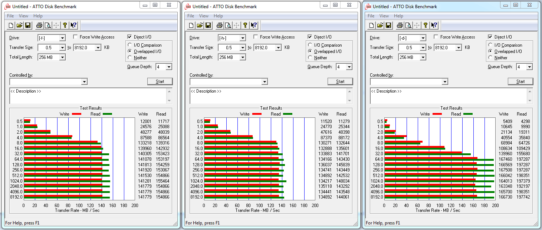Click yellow Help question icon in drive f window
Screen dimensions: 542x230
point(65,25)
